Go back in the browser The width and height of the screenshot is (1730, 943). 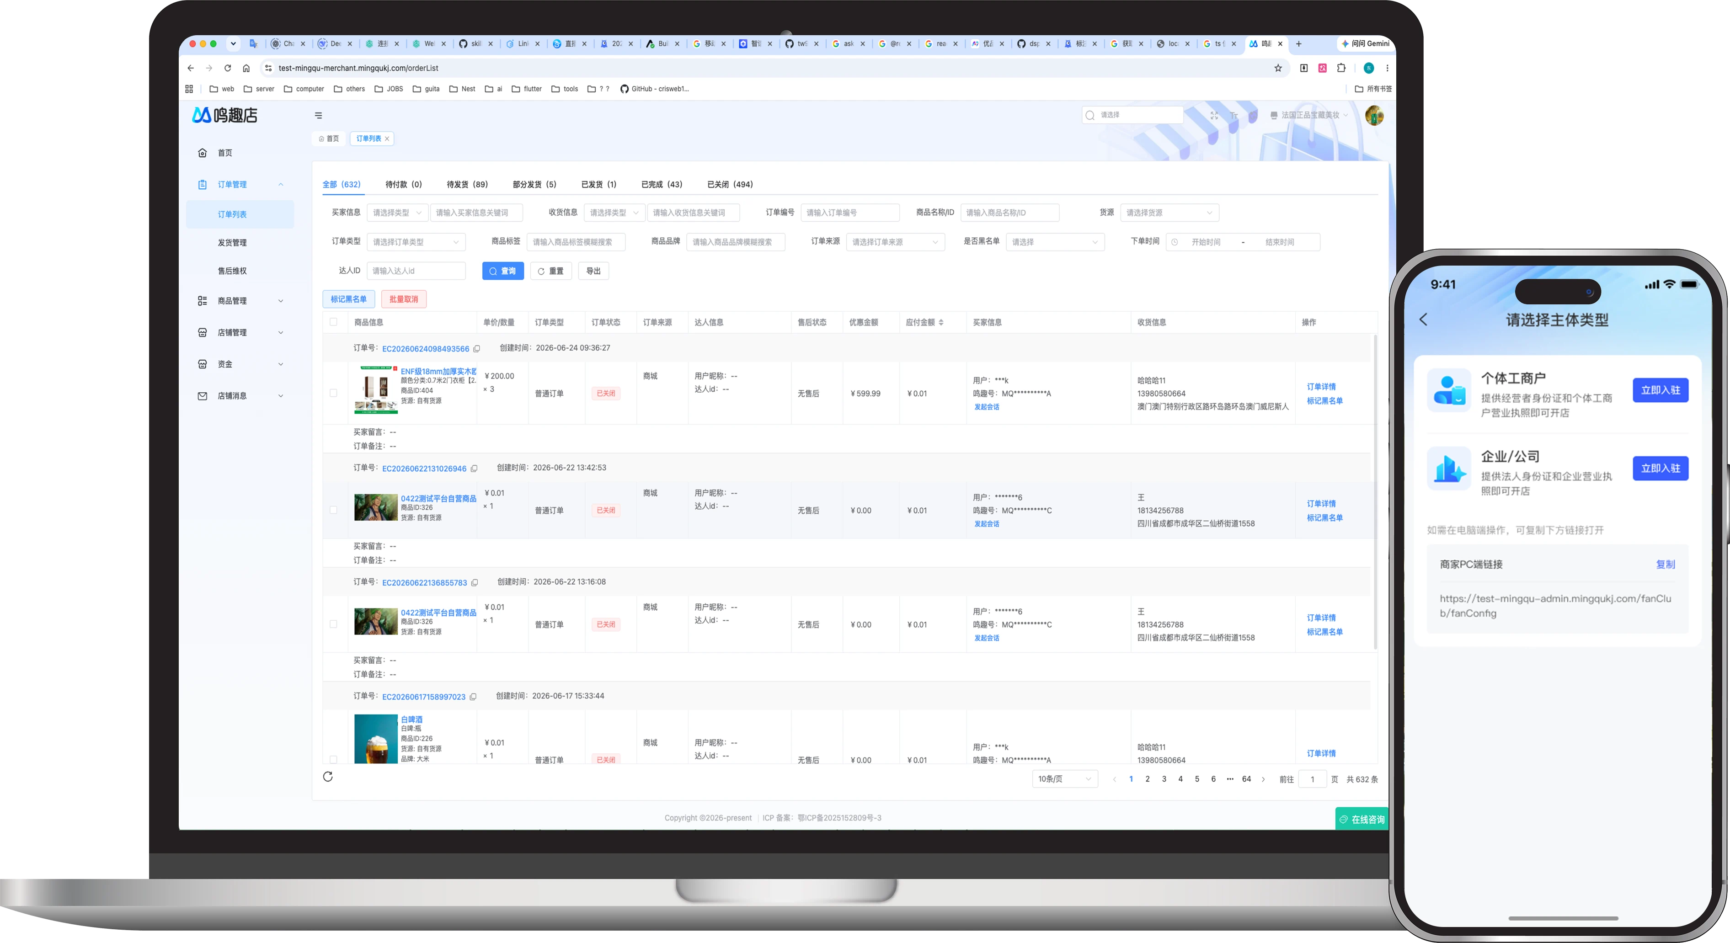point(191,68)
